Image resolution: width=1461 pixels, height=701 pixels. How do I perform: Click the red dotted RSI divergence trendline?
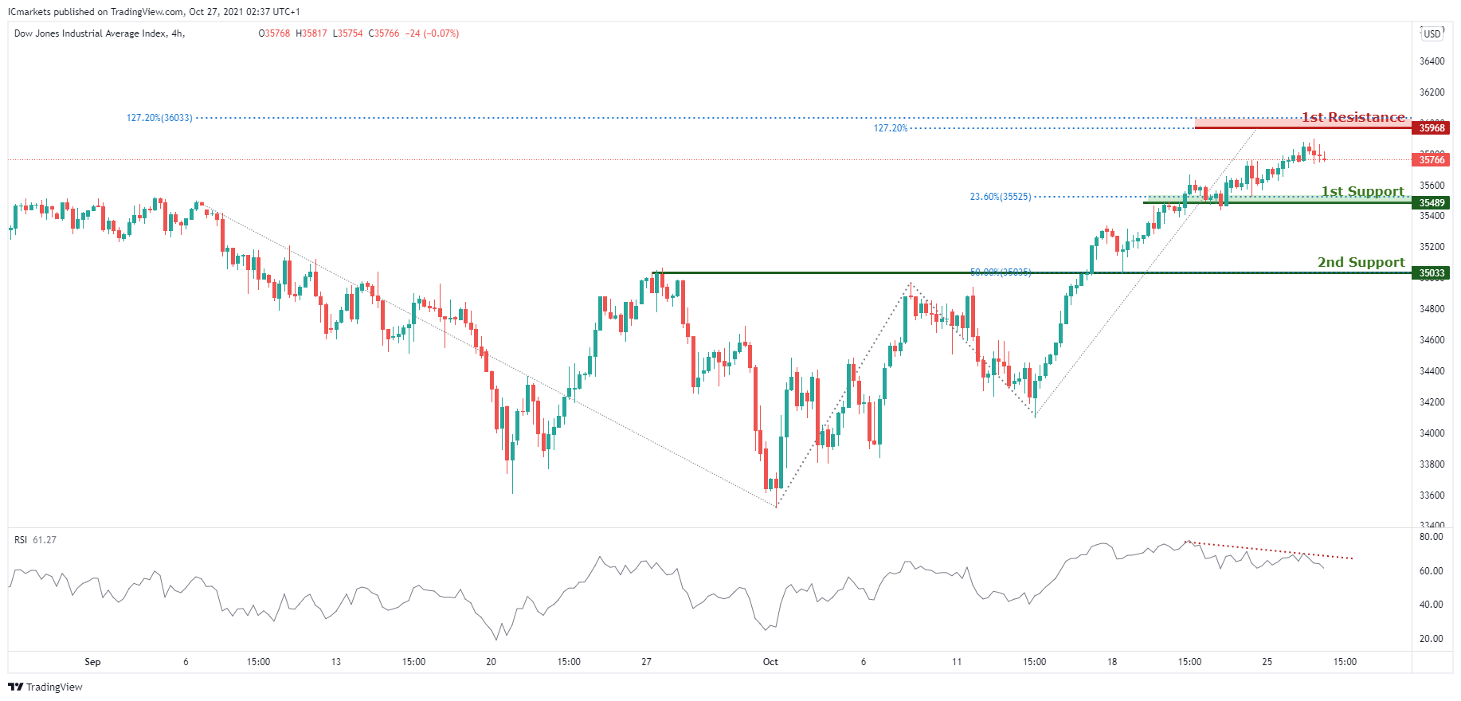(x=1275, y=550)
